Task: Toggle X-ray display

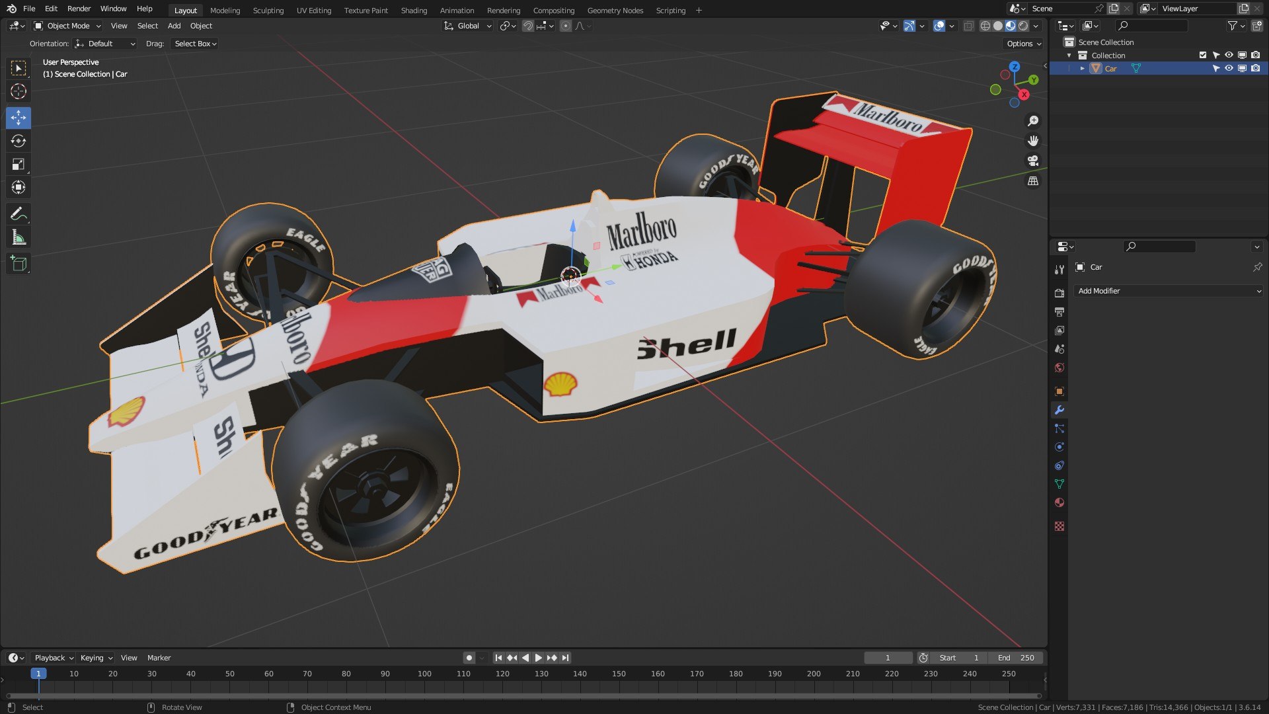Action: tap(968, 26)
